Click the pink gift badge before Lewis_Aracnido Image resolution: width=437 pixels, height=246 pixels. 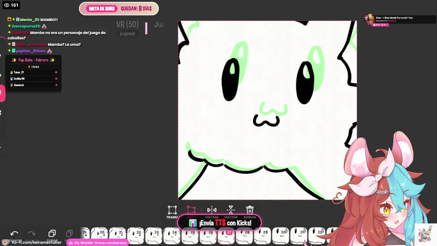point(14,44)
